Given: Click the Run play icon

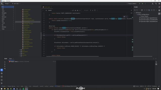Looking at the screenshot, I should pyautogui.click(x=140, y=3).
